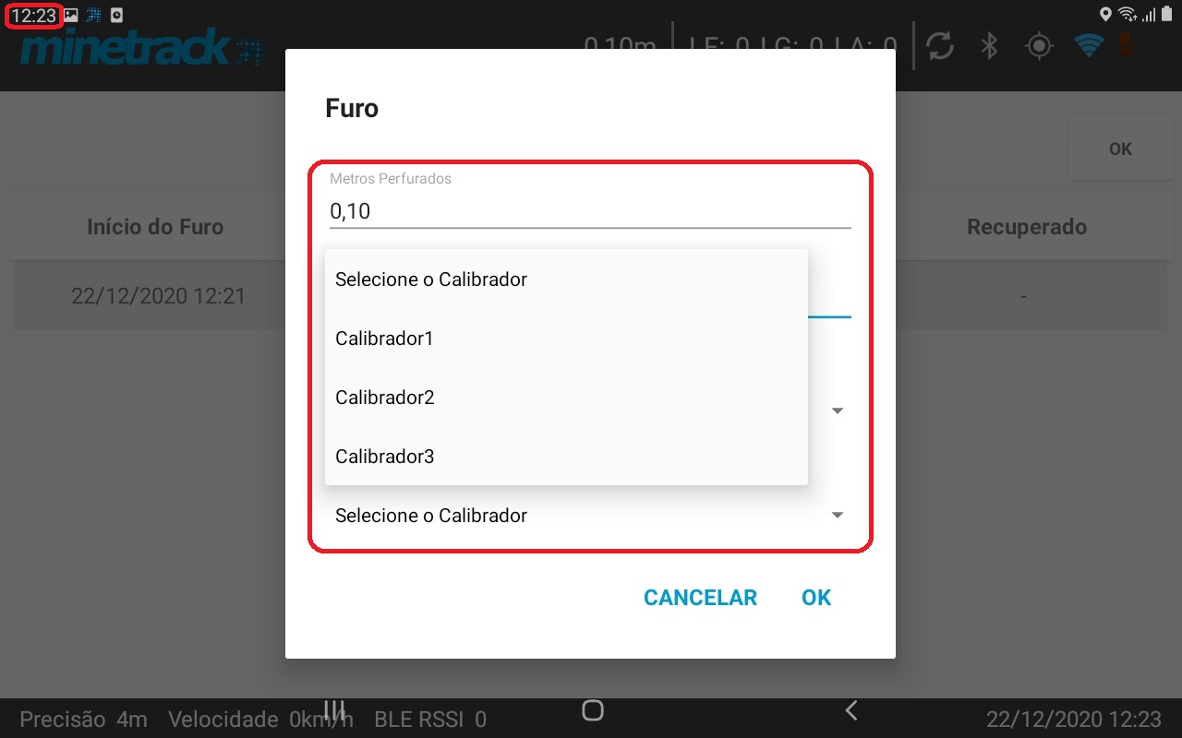Click the OK button behind the dialog
Viewport: 1182px width, 738px height.
1120,149
